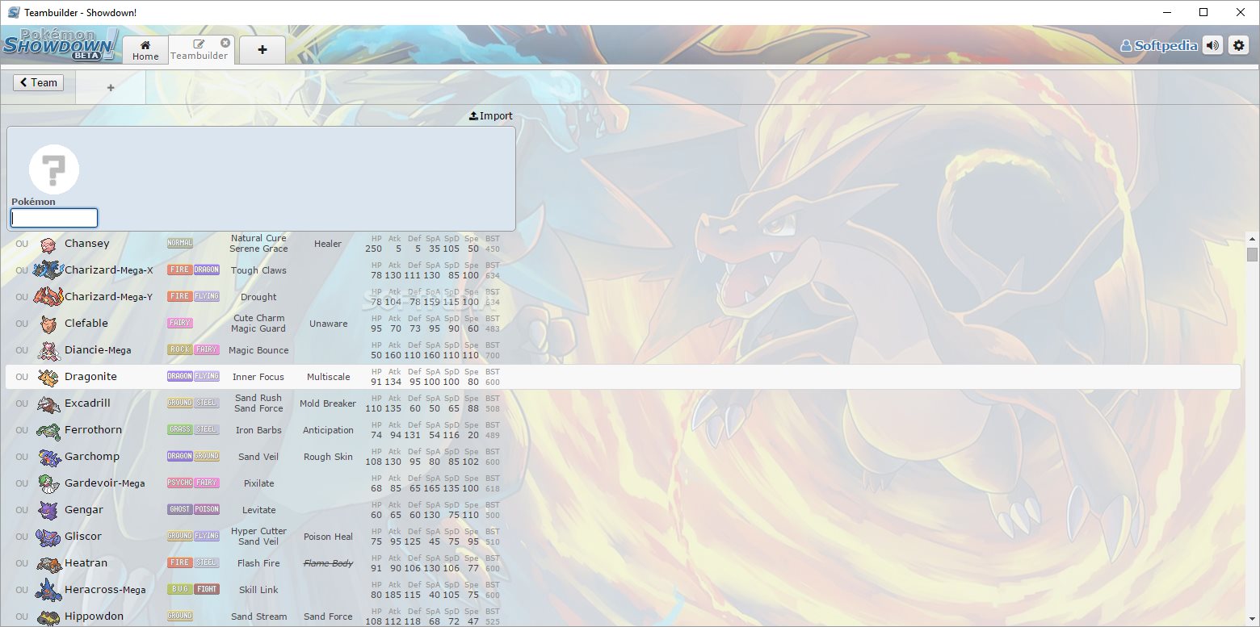Choose Charizard-Mega-X by its name
The image size is (1260, 627).
[108, 270]
